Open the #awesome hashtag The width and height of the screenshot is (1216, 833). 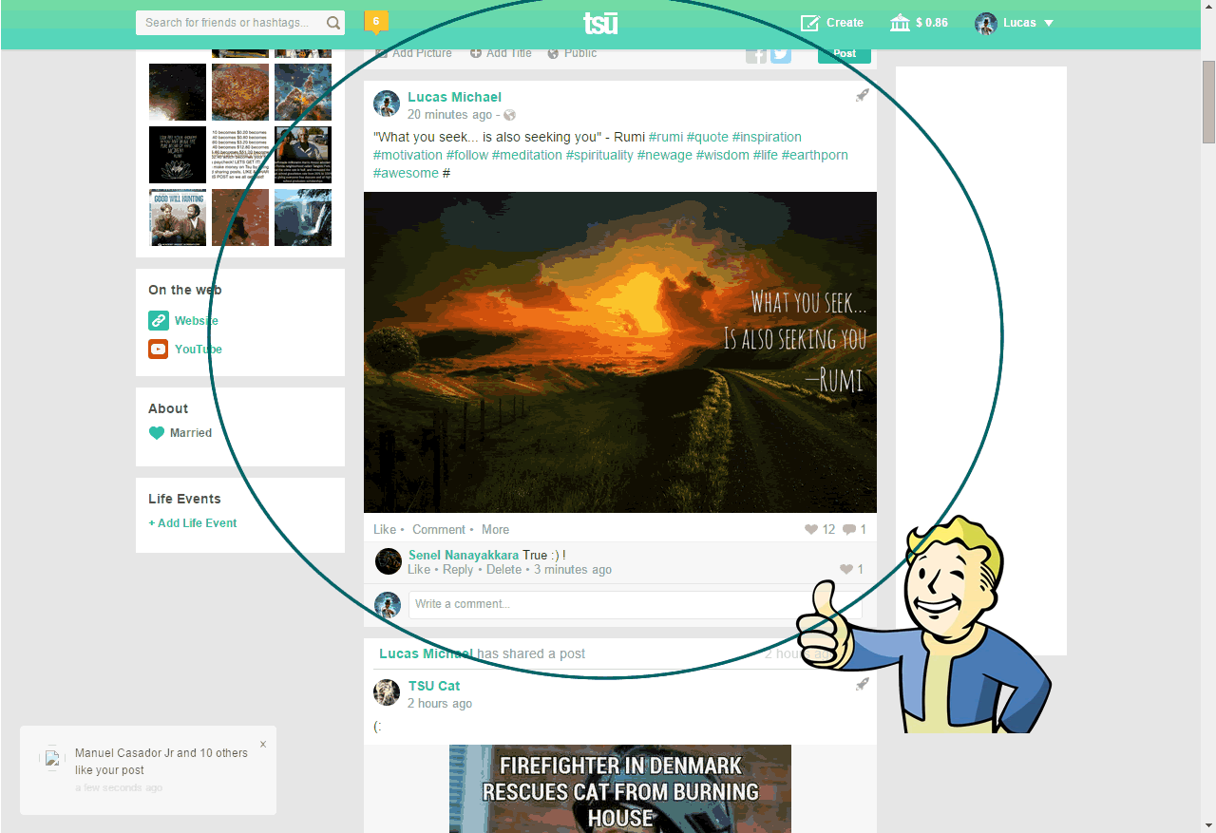pyautogui.click(x=406, y=173)
